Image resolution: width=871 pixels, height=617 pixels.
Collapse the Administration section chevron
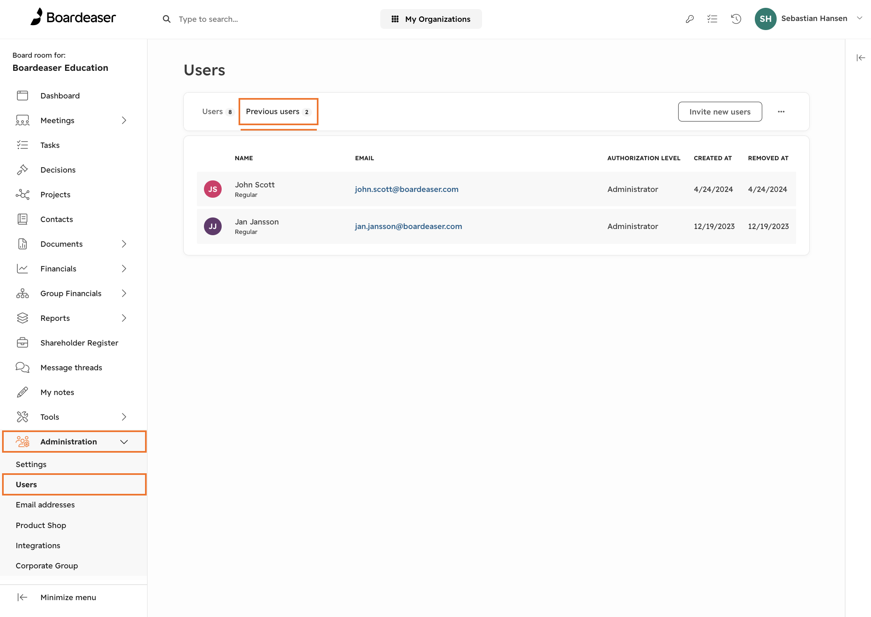(124, 442)
